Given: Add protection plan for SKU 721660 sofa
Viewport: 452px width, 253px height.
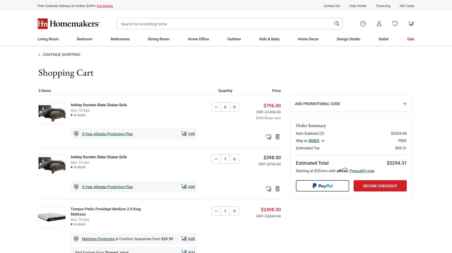Looking at the screenshot, I should [x=188, y=134].
